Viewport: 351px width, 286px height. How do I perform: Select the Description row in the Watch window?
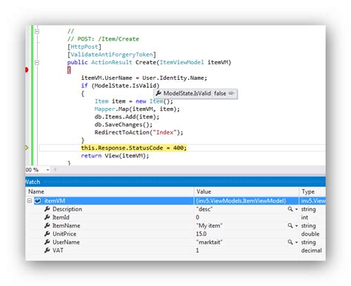click(175, 209)
